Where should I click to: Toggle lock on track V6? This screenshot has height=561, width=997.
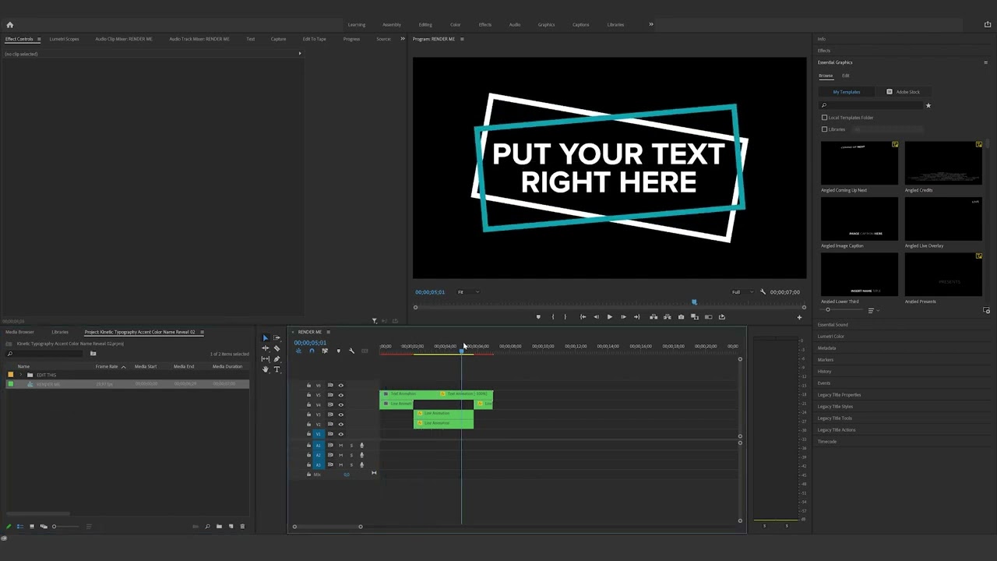pyautogui.click(x=308, y=386)
